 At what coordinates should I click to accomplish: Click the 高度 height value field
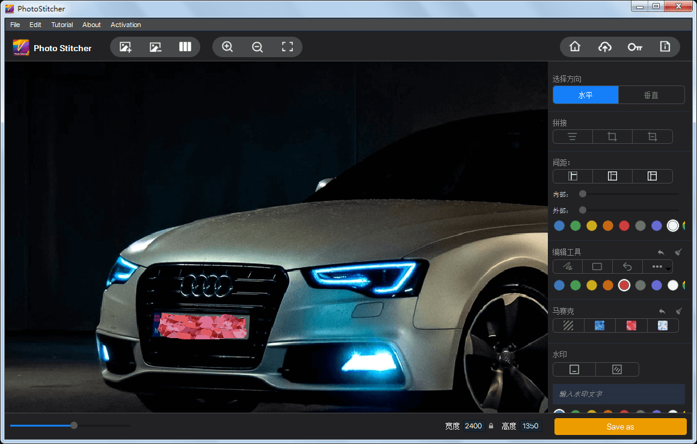coord(530,426)
